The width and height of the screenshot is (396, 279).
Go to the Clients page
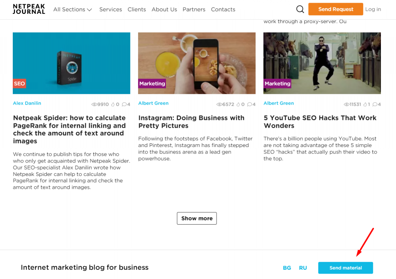click(137, 9)
